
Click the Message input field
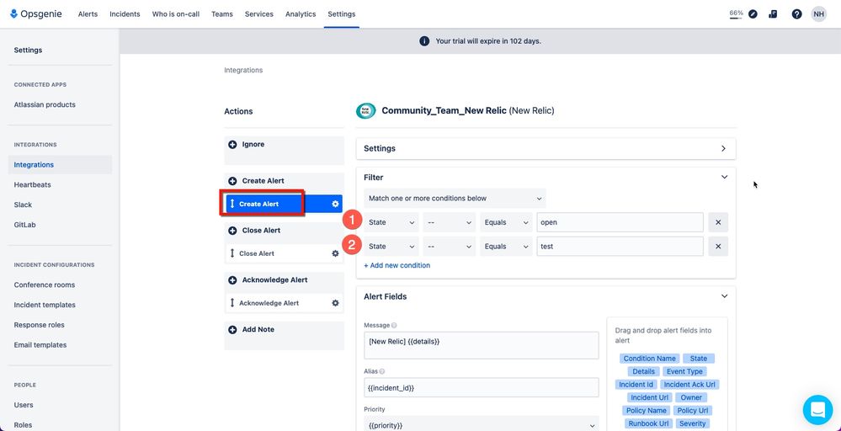tap(481, 345)
